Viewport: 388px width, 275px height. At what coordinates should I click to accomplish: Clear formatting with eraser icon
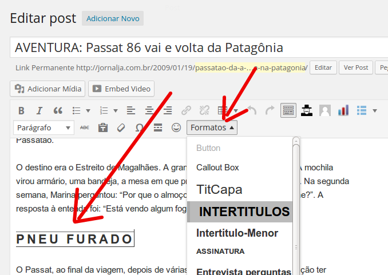(x=121, y=127)
